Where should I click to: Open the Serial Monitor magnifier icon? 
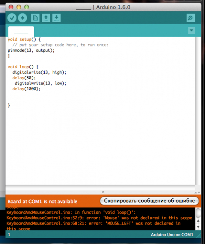click(x=190, y=18)
